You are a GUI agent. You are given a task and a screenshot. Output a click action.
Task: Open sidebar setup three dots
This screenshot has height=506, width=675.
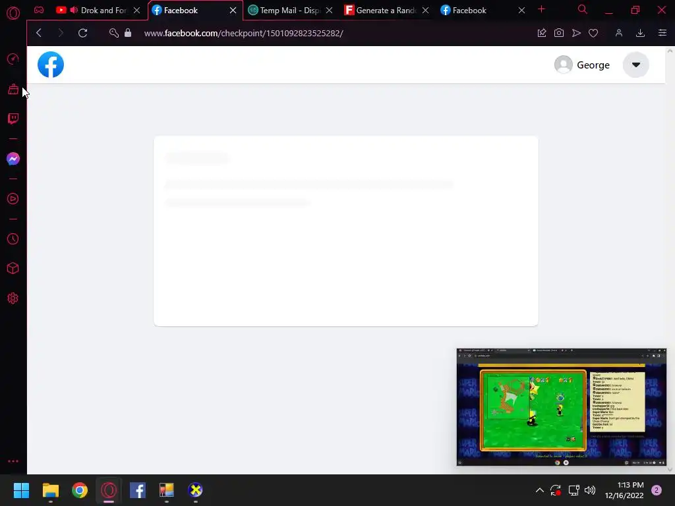click(13, 461)
